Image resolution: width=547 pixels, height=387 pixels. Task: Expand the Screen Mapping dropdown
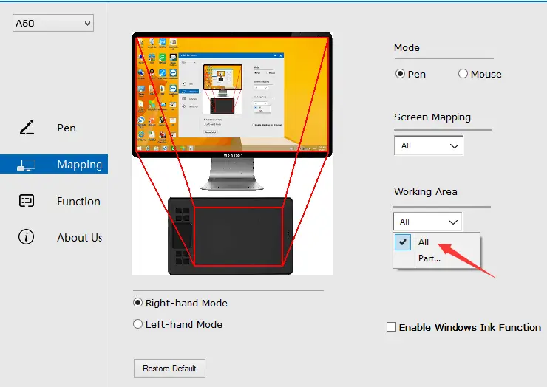429,145
